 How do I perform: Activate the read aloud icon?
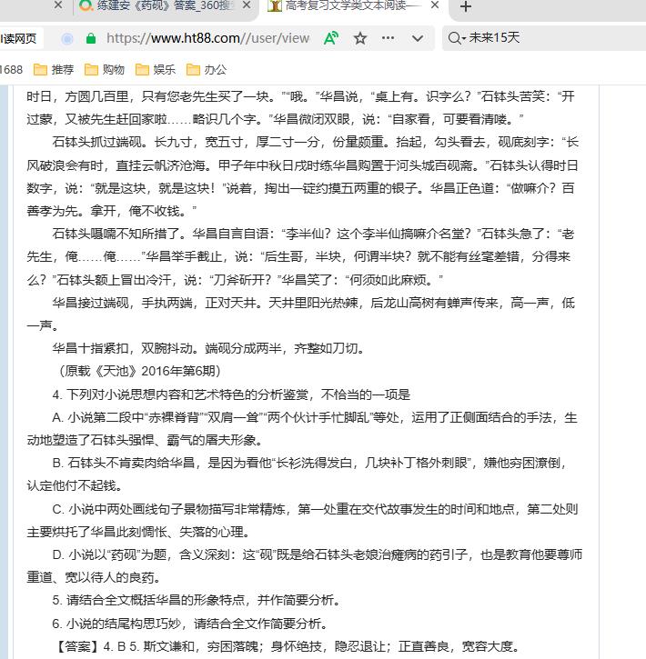click(x=331, y=39)
